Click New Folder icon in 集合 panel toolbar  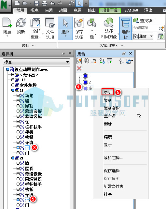[93, 61]
